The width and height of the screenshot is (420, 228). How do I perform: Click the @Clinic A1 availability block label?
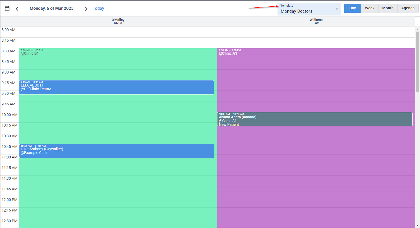[228, 53]
